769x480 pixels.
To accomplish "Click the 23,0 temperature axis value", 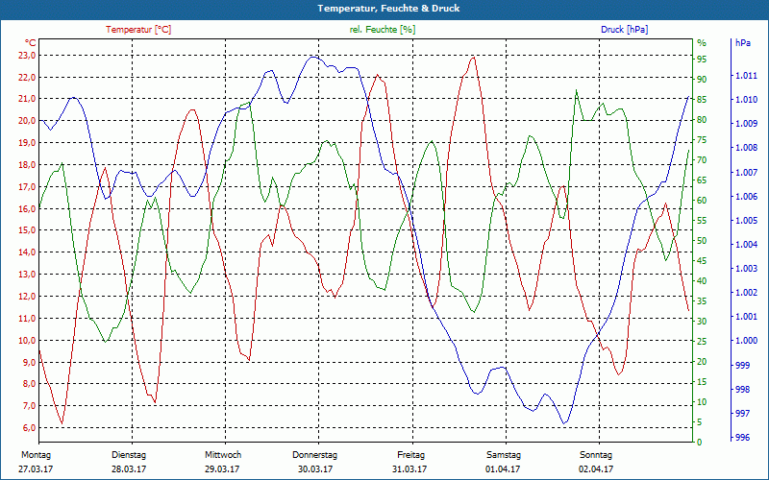I will (x=27, y=56).
